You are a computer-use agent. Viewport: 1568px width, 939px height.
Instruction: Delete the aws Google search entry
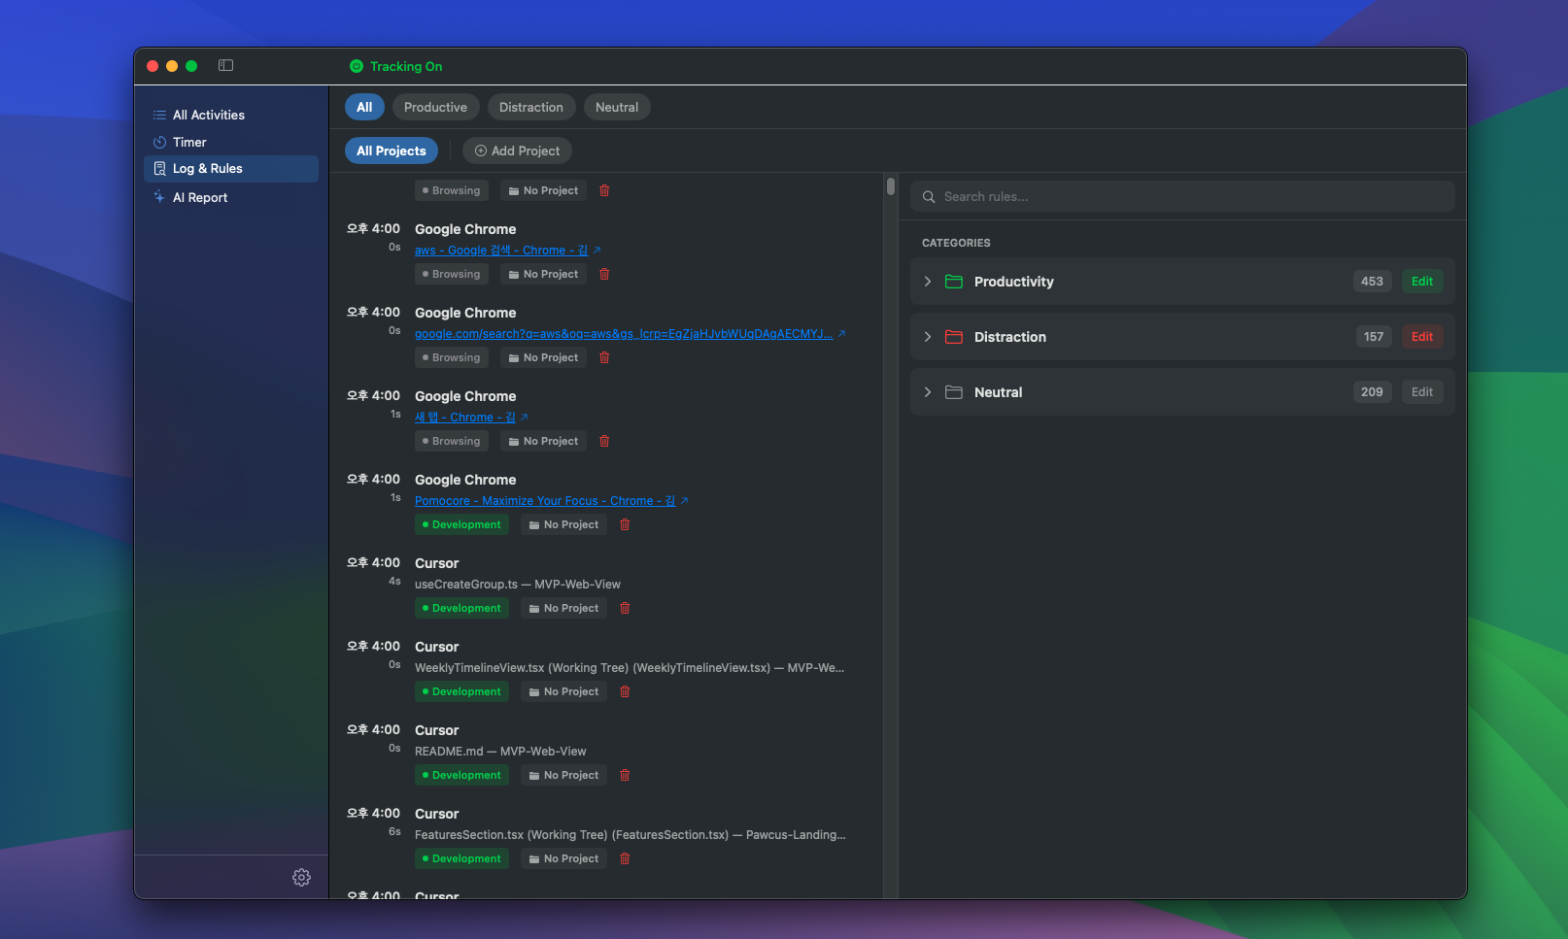coord(603,274)
